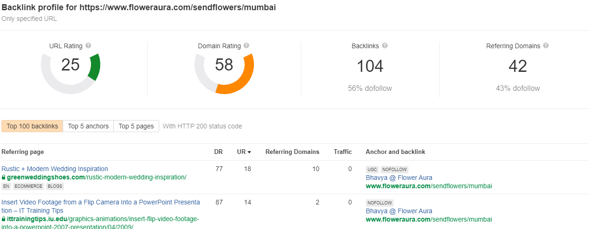Click the URL Rating help icon
The height and width of the screenshot is (229, 590).
(88, 46)
